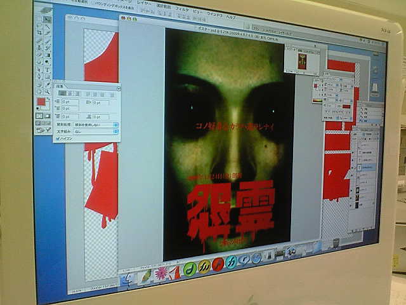
Task: Switch to Quick Mask mode
Action: (x=48, y=116)
